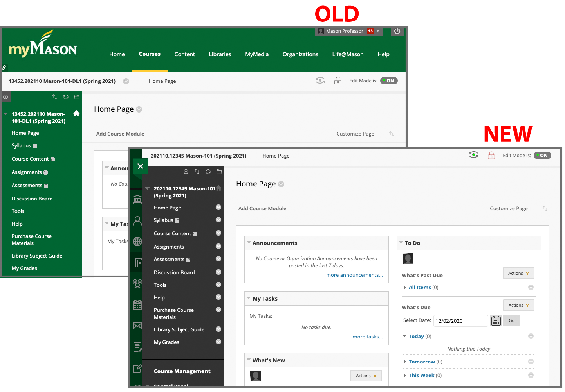
Task: Open the calendar date picker icon
Action: tap(496, 321)
